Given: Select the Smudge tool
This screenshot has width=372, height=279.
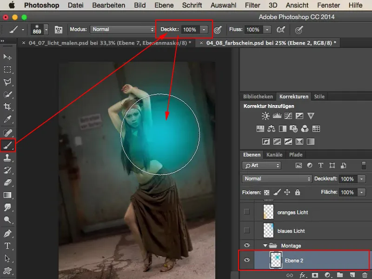Looking at the screenshot, I should [7, 207].
